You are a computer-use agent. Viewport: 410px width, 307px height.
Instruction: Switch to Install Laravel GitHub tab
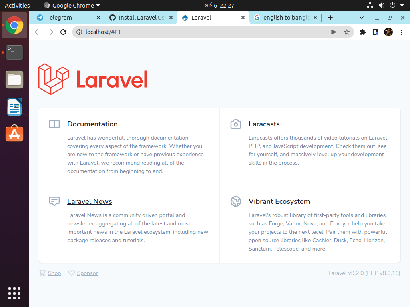[141, 18]
